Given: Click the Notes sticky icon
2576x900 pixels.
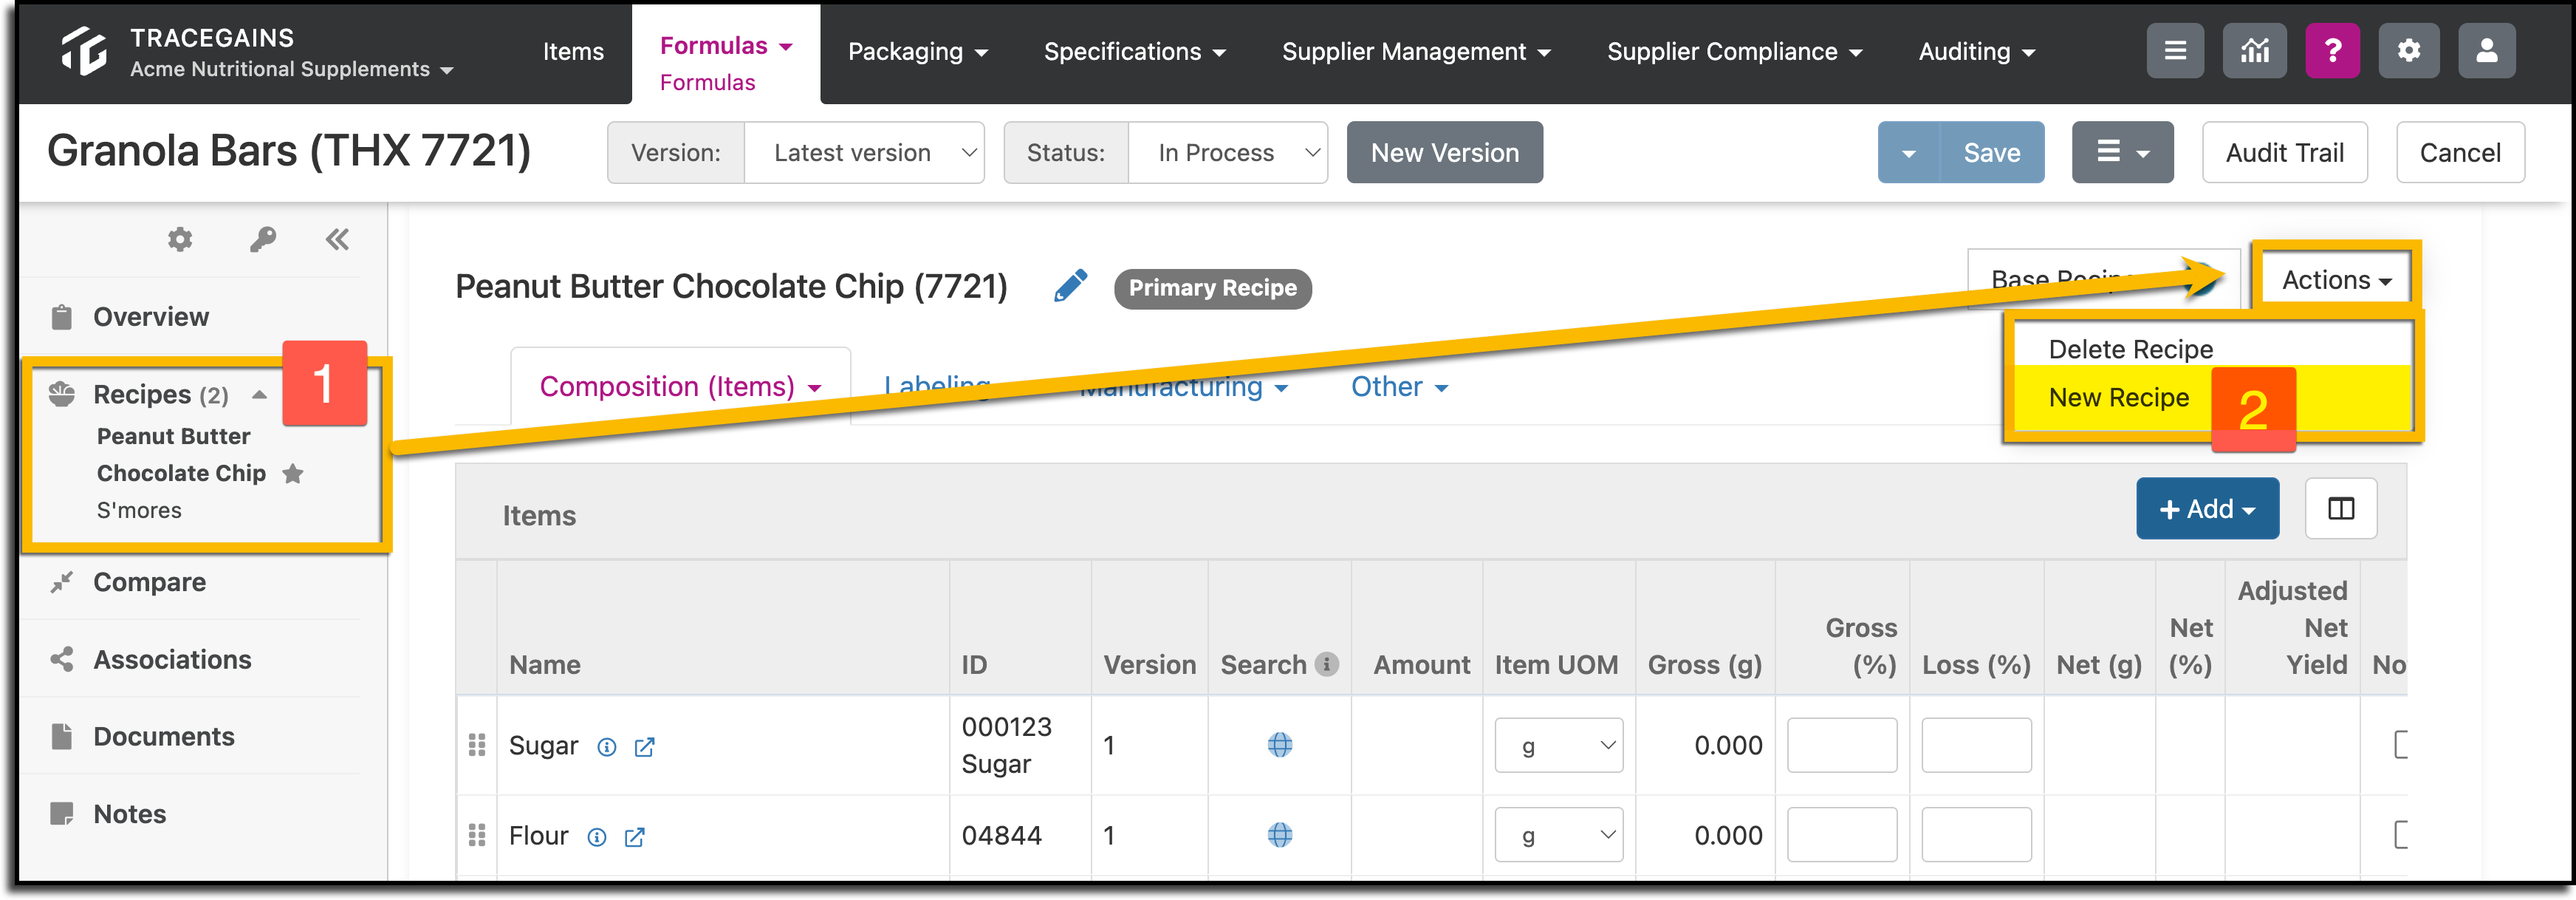Looking at the screenshot, I should 62,814.
